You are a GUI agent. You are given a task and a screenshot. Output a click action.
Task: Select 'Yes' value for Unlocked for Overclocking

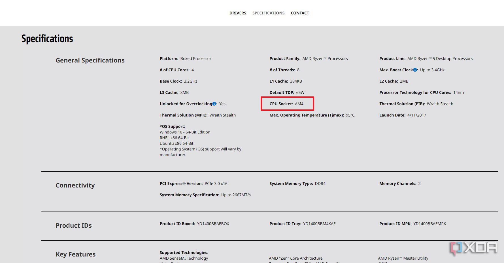[222, 104]
